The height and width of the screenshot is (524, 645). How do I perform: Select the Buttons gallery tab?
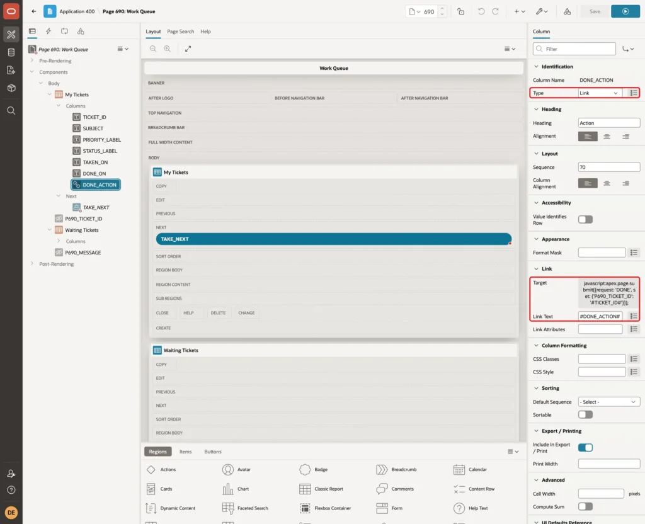click(213, 452)
